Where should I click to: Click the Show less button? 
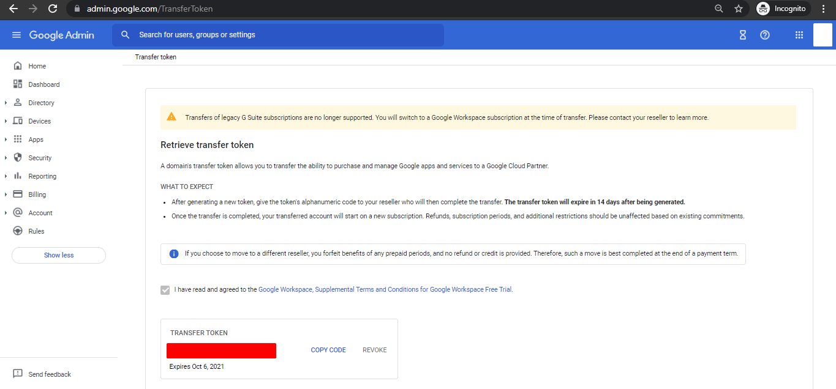pos(59,255)
